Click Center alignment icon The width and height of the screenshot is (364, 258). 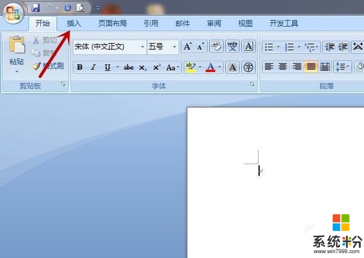(283, 67)
